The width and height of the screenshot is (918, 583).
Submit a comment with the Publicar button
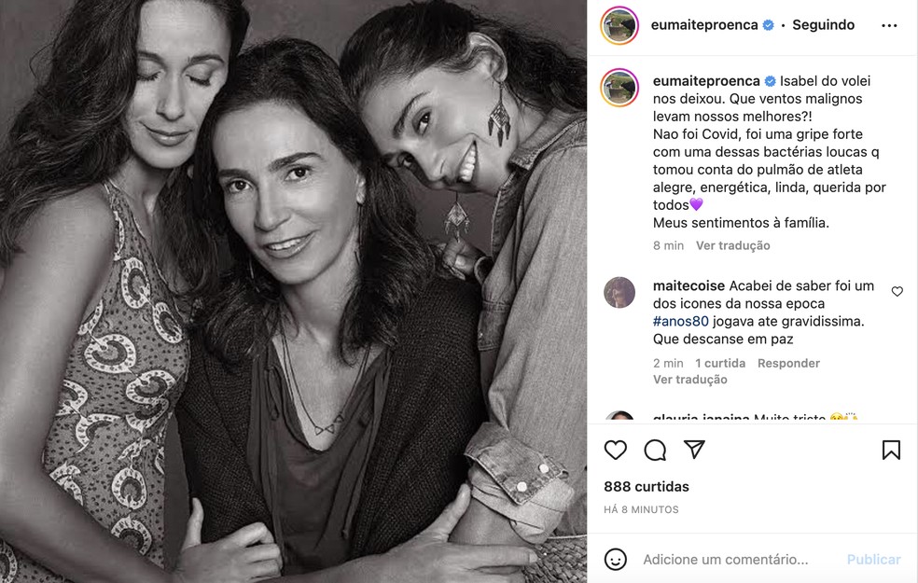coord(873,560)
